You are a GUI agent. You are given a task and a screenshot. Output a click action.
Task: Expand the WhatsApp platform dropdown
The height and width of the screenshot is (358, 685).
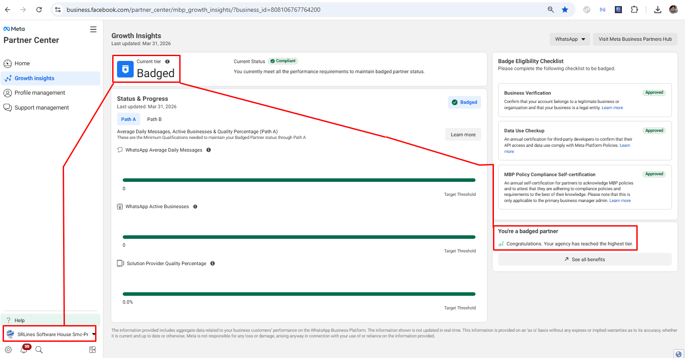(x=570, y=39)
